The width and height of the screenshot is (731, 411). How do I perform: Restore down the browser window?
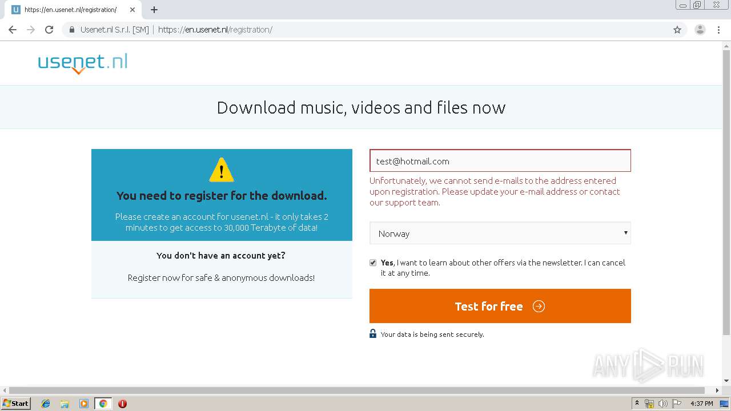(697, 5)
